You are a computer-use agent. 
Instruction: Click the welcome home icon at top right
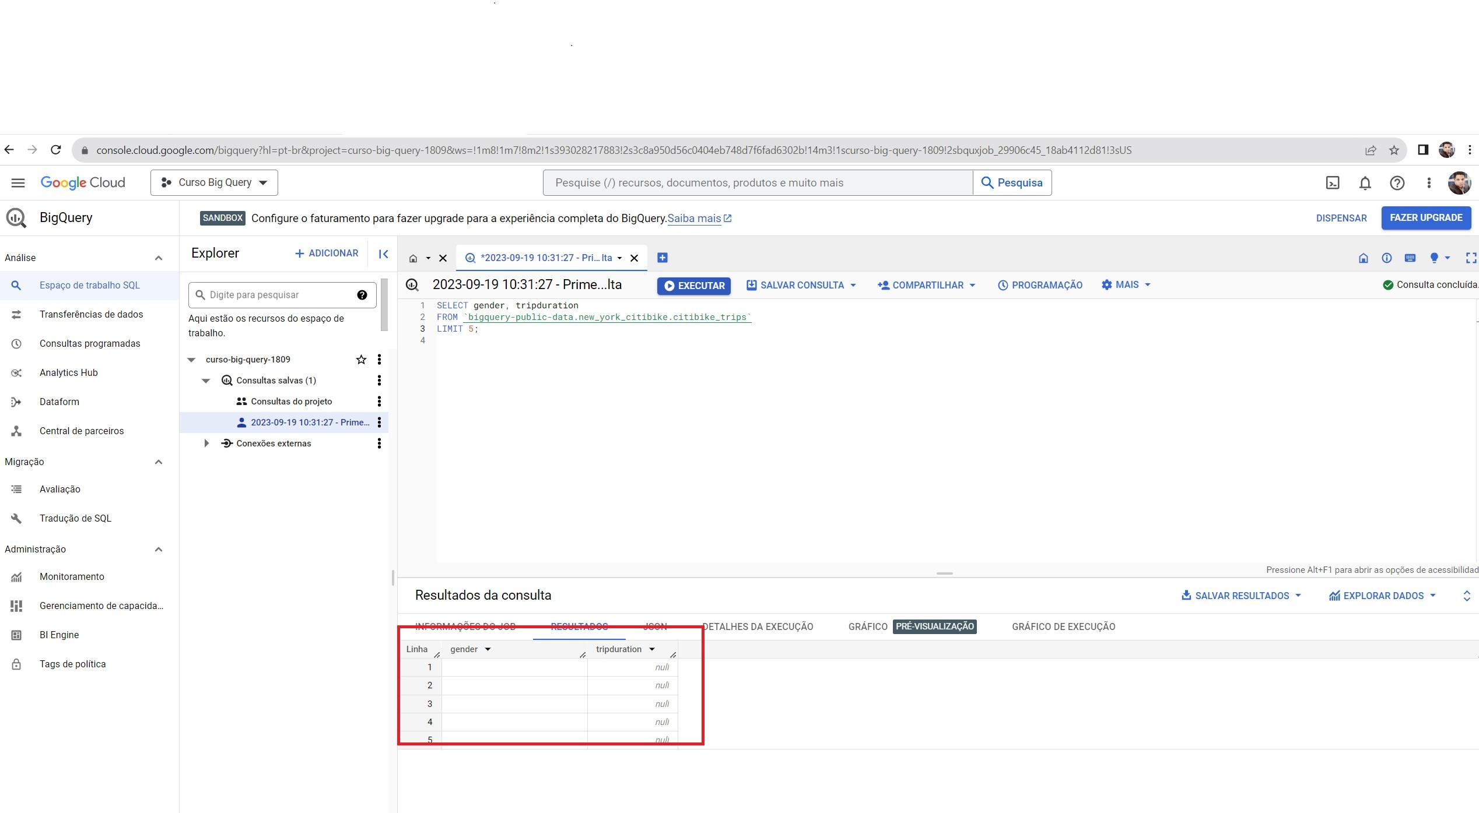pos(1364,258)
